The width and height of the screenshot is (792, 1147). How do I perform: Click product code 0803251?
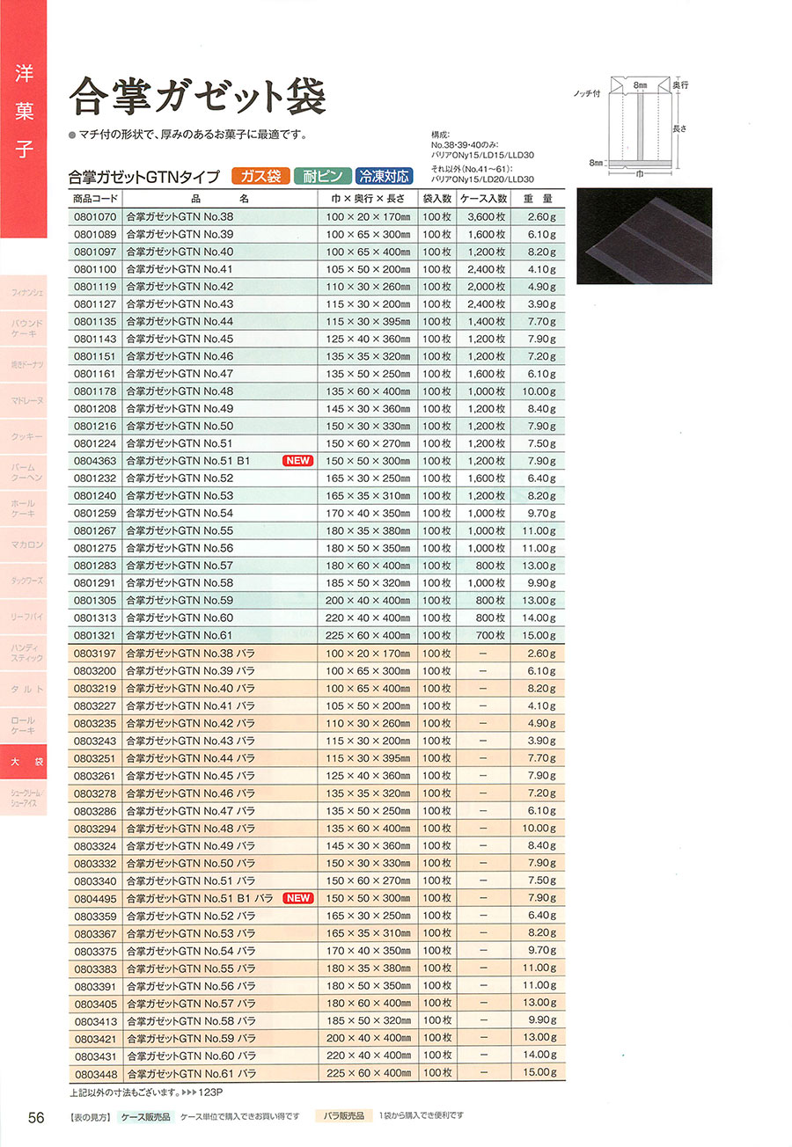[94, 758]
